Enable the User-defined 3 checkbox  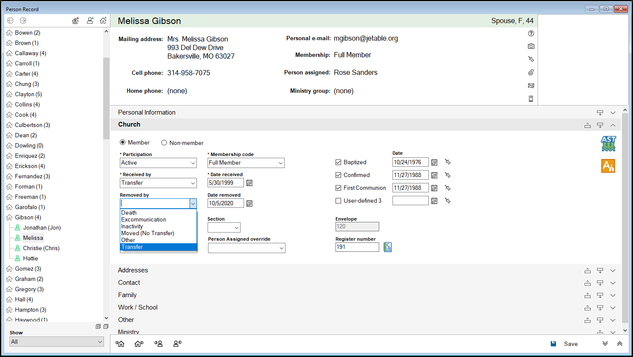click(x=339, y=201)
